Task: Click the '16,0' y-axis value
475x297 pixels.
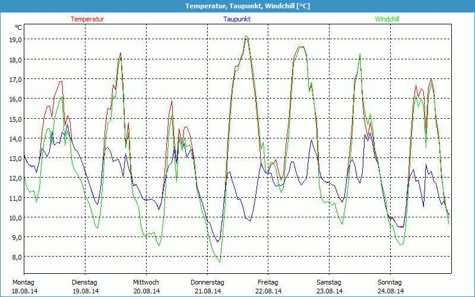Action: pos(16,99)
